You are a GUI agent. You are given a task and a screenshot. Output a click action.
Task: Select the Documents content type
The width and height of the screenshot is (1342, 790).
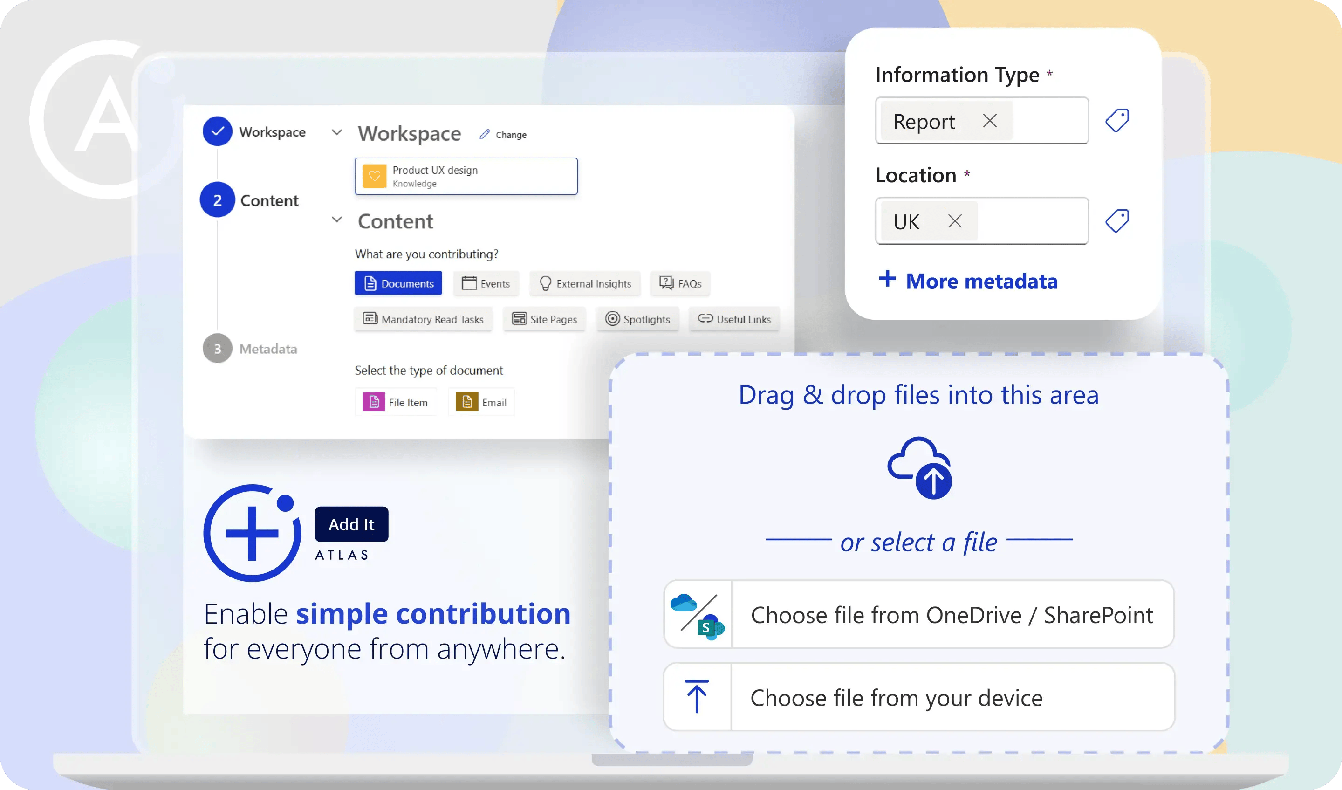point(398,283)
